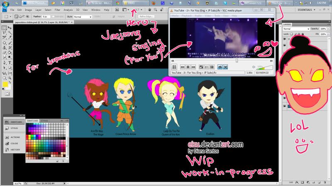
Task: Pause playback in VLC
Action: pyautogui.click(x=174, y=67)
